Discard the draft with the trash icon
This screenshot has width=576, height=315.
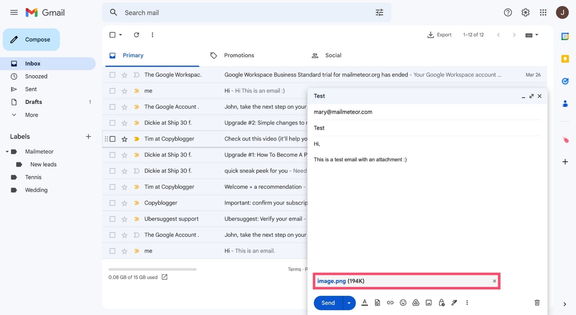coord(537,303)
